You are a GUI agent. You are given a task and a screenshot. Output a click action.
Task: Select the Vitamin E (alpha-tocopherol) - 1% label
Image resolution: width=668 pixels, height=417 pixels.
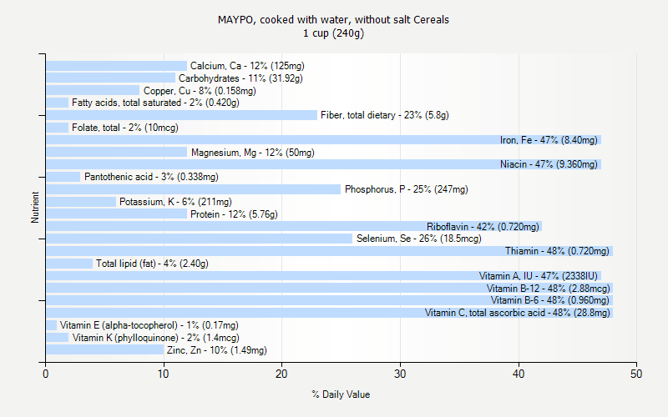[149, 325]
